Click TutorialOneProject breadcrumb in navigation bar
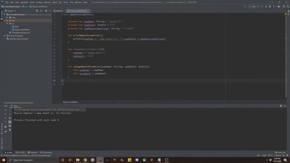Image resolution: width=290 pixels, height=163 pixels. pyautogui.click(x=11, y=7)
